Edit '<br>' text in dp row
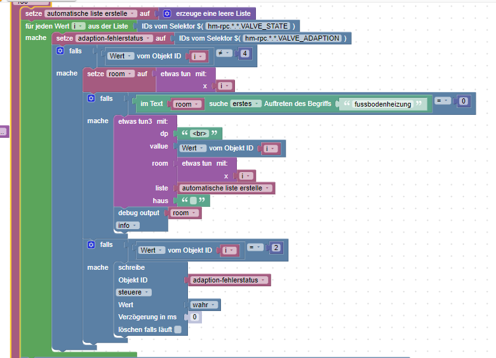The width and height of the screenshot is (496, 358). (x=199, y=133)
